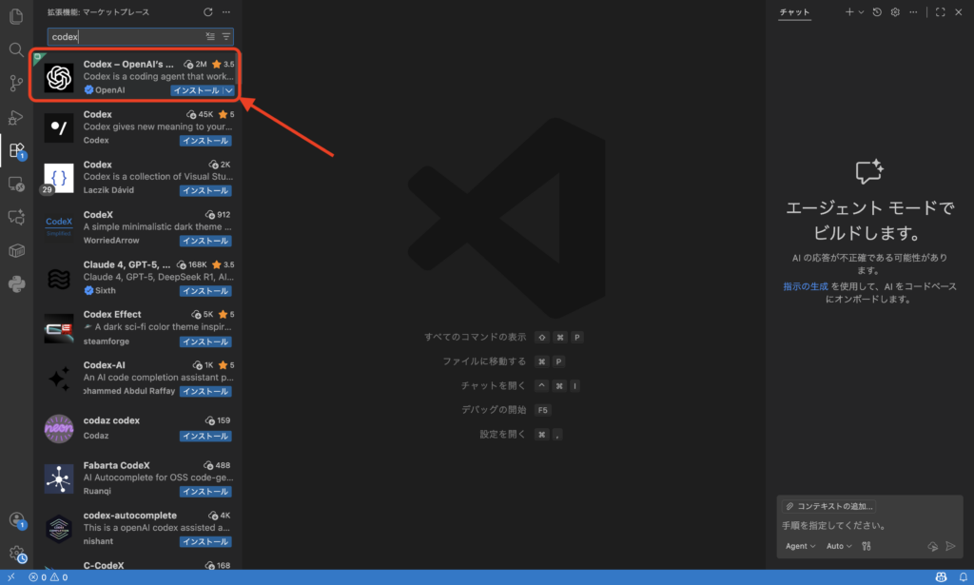Open Run and Debug view
The width and height of the screenshot is (974, 585).
(x=16, y=117)
